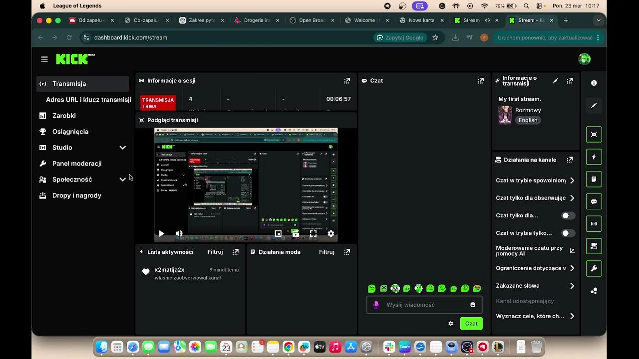
Task: Open chat settings gear below message box
Action: pyautogui.click(x=451, y=324)
